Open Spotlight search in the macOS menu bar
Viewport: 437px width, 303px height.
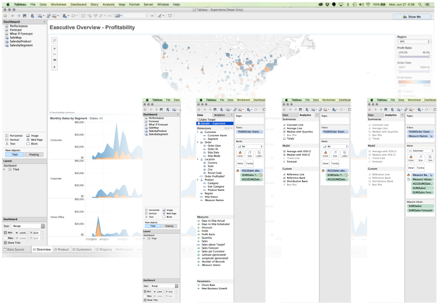point(420,4)
